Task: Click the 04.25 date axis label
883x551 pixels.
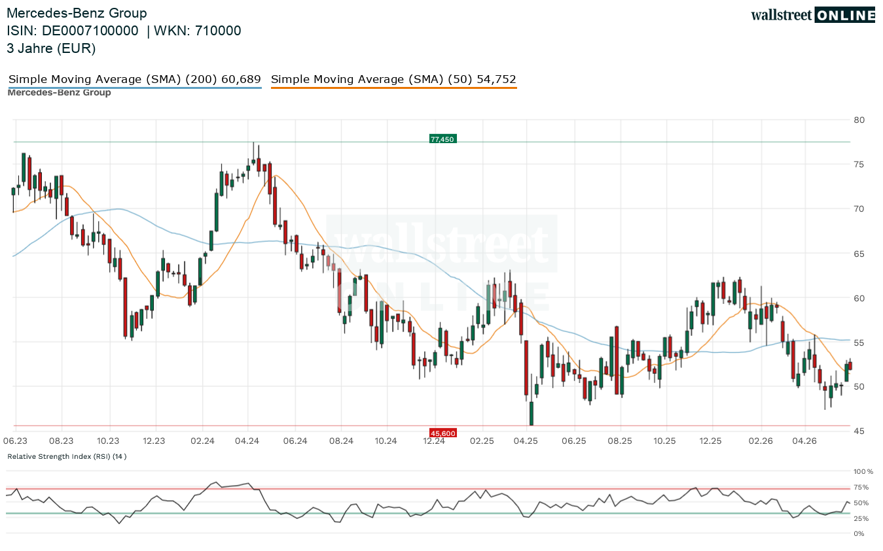Action: (526, 441)
